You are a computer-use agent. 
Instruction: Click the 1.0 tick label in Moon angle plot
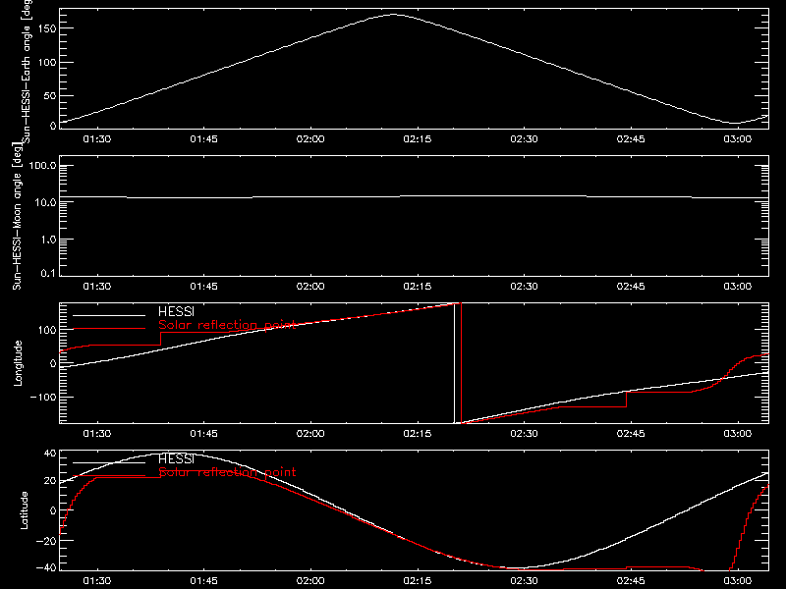click(x=48, y=240)
